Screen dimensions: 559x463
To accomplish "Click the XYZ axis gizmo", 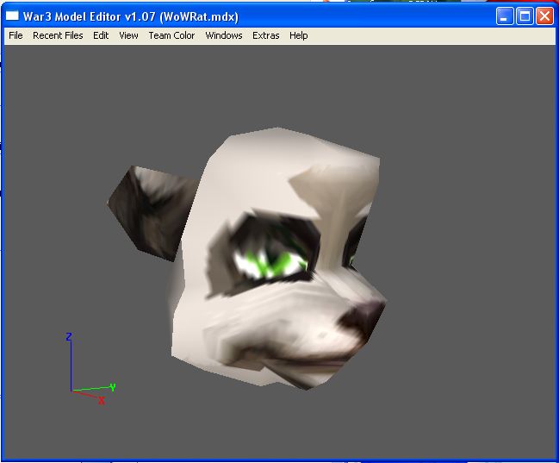I will [91, 369].
